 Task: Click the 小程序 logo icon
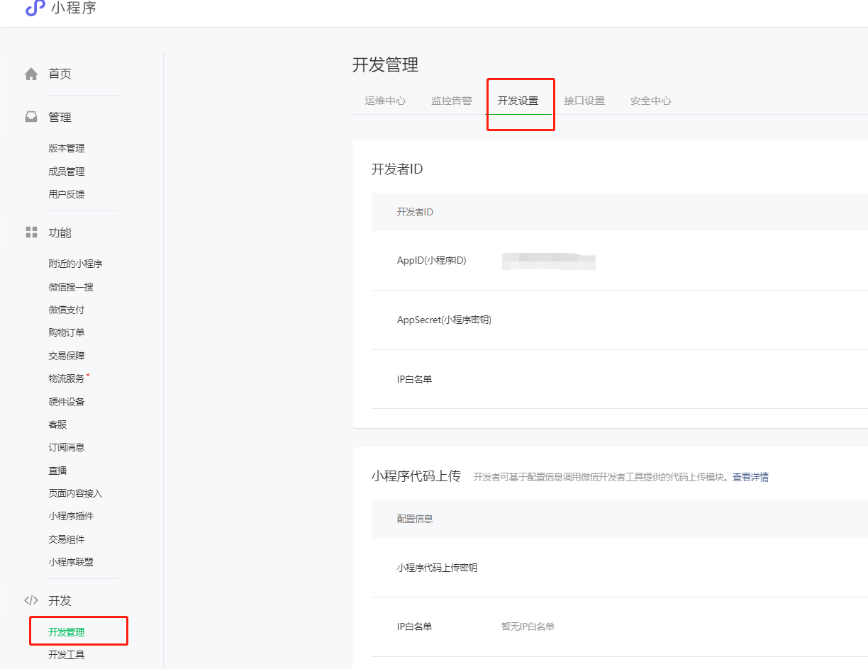35,8
